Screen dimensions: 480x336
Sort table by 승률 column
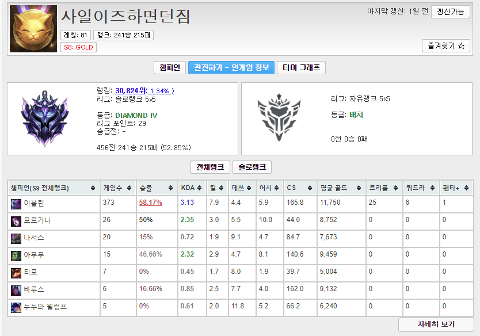155,188
